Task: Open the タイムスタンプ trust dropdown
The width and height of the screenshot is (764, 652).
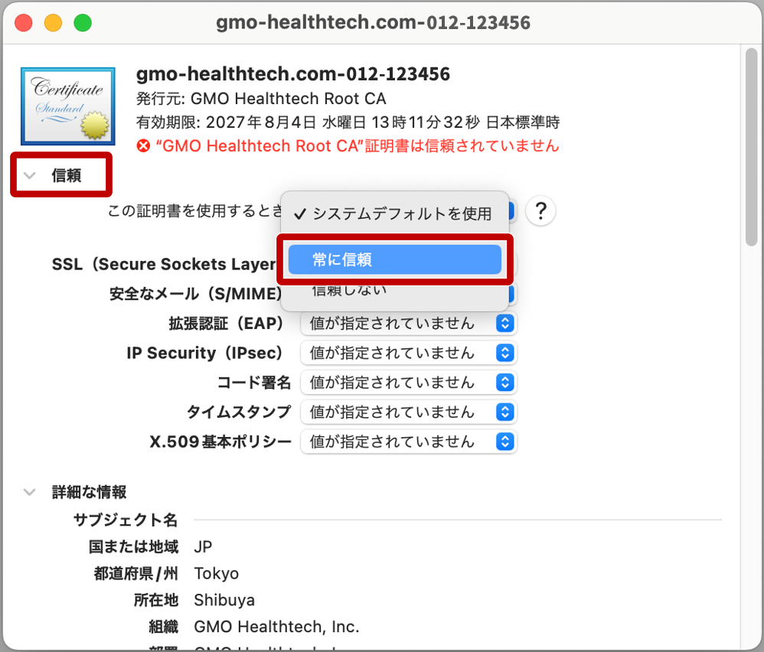Action: [408, 412]
